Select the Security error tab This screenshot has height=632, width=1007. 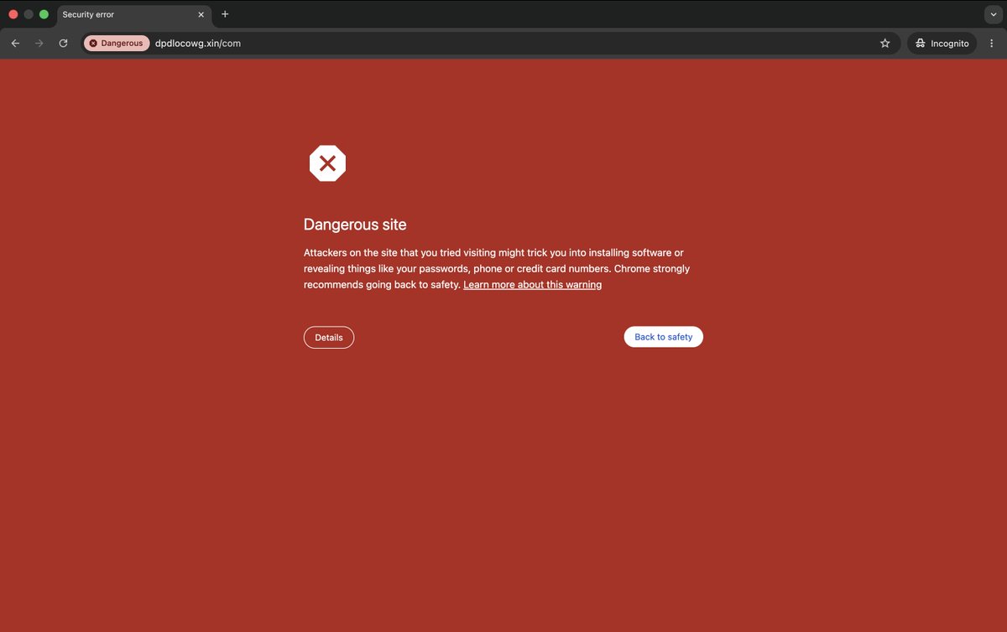pos(133,15)
